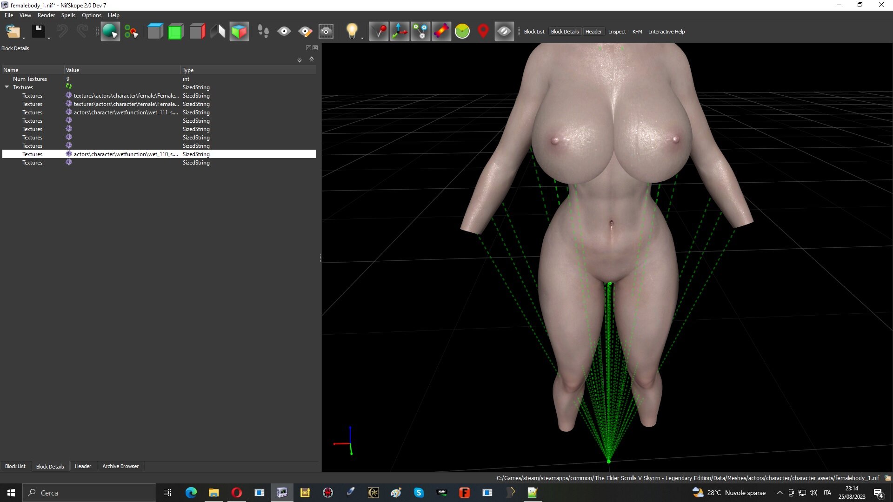Click the Inspect toolbar button

617,32
